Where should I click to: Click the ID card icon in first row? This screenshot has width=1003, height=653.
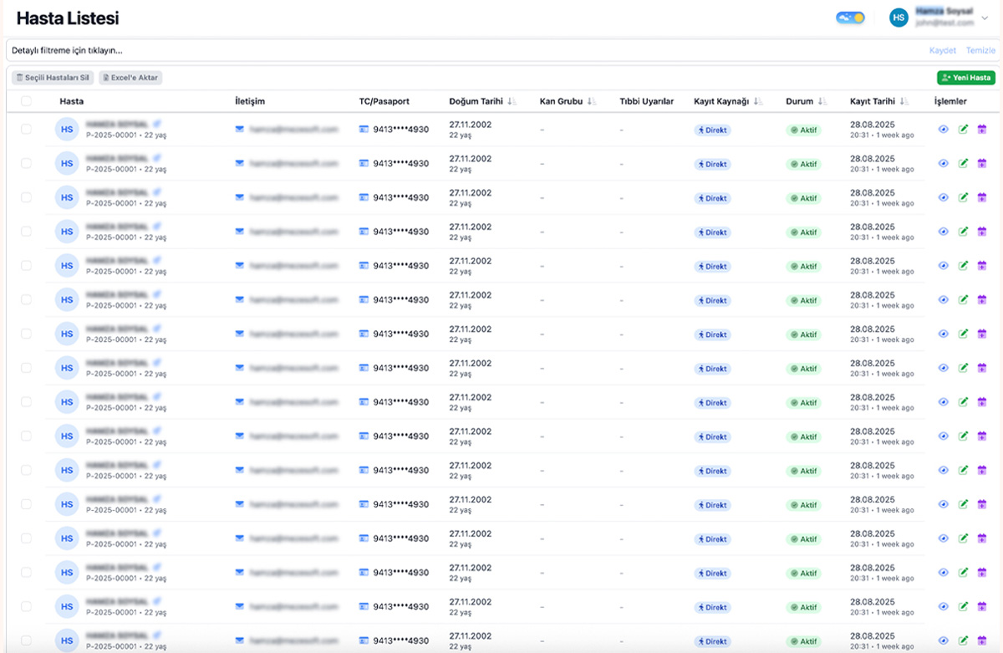coord(364,130)
